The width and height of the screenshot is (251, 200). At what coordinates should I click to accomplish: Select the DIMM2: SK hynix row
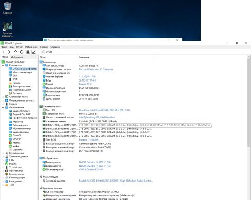click(x=97, y=129)
